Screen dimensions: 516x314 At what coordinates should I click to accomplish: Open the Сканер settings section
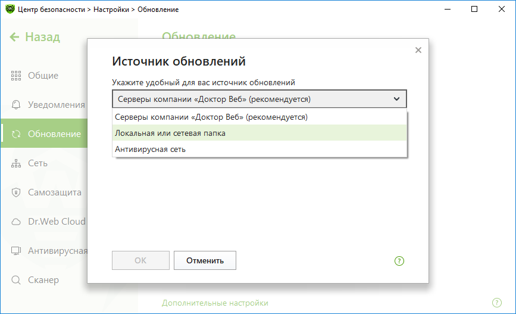tap(45, 280)
